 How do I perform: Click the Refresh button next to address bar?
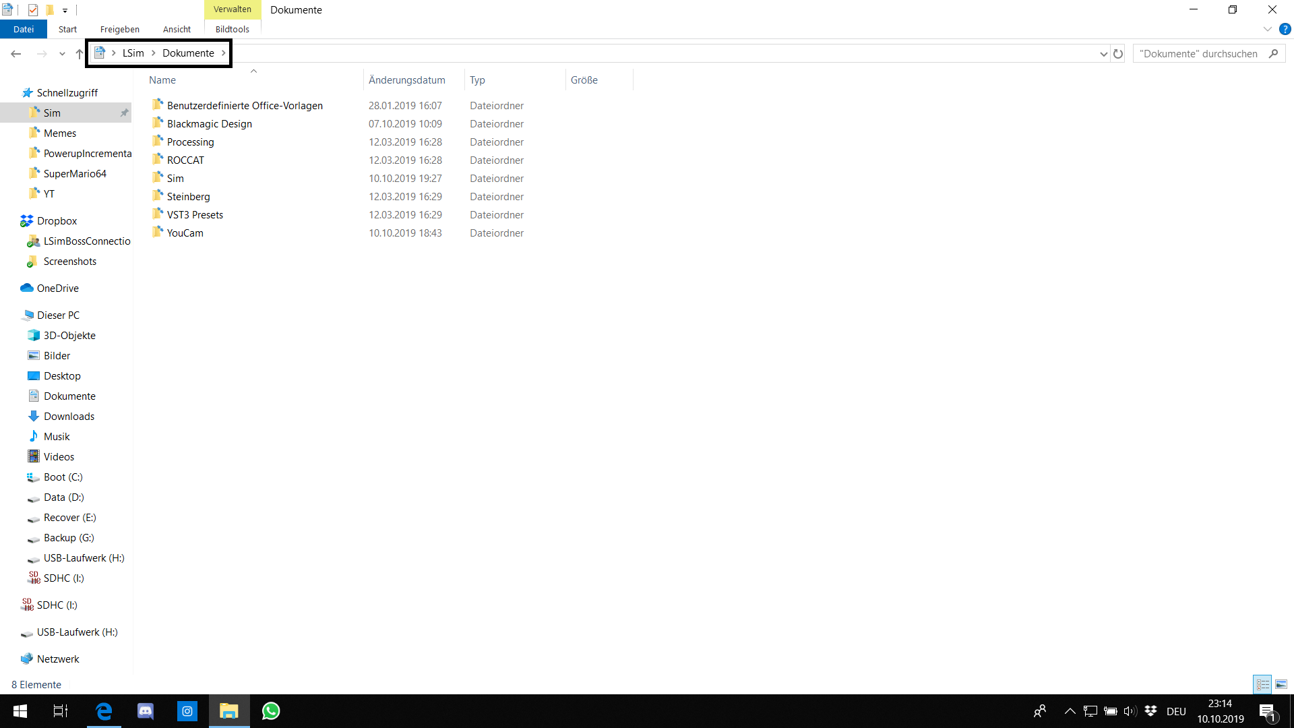(x=1118, y=54)
